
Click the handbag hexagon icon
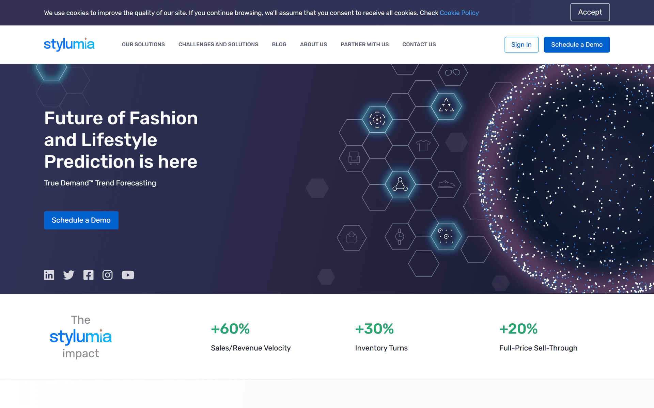(352, 238)
